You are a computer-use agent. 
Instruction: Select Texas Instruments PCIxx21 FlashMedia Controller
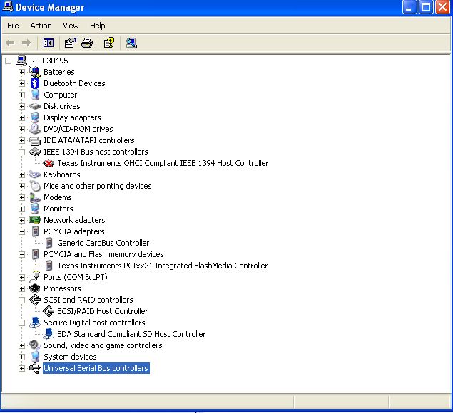(x=163, y=266)
